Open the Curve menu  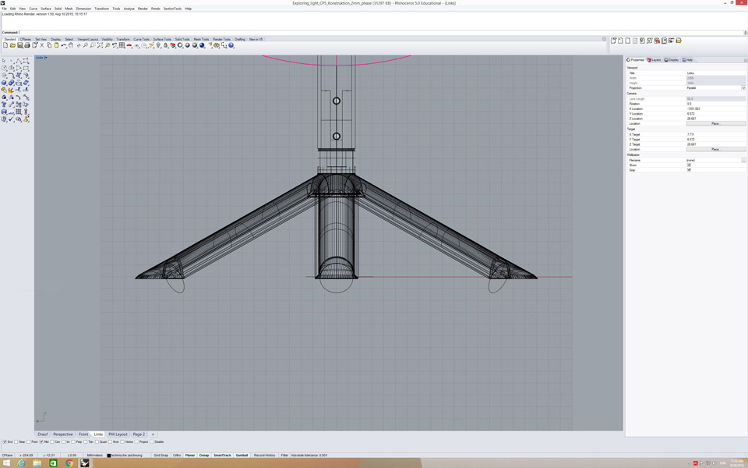[33, 9]
